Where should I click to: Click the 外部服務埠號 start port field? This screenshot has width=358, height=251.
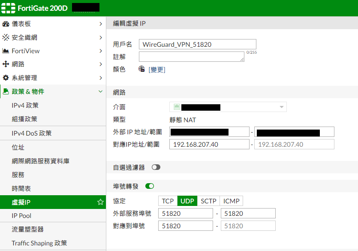(186, 213)
